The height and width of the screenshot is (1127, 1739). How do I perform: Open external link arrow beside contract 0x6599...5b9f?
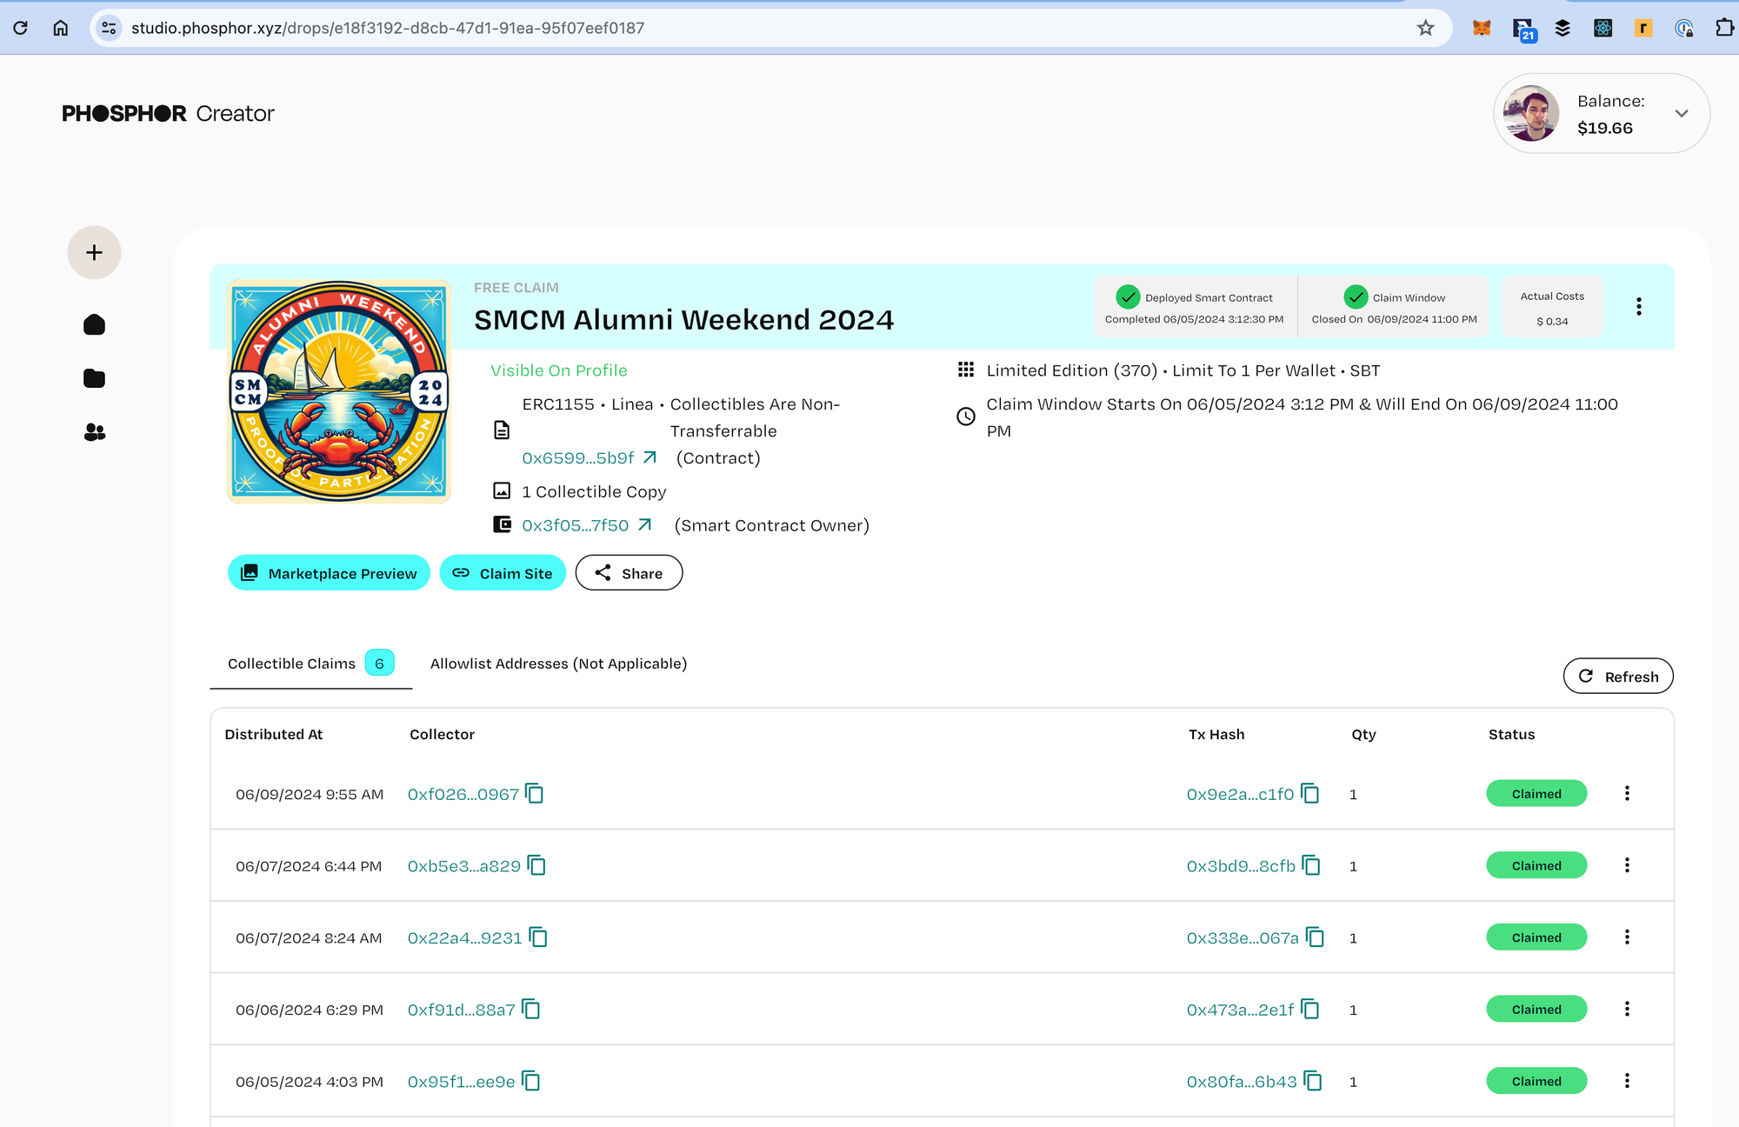(650, 457)
